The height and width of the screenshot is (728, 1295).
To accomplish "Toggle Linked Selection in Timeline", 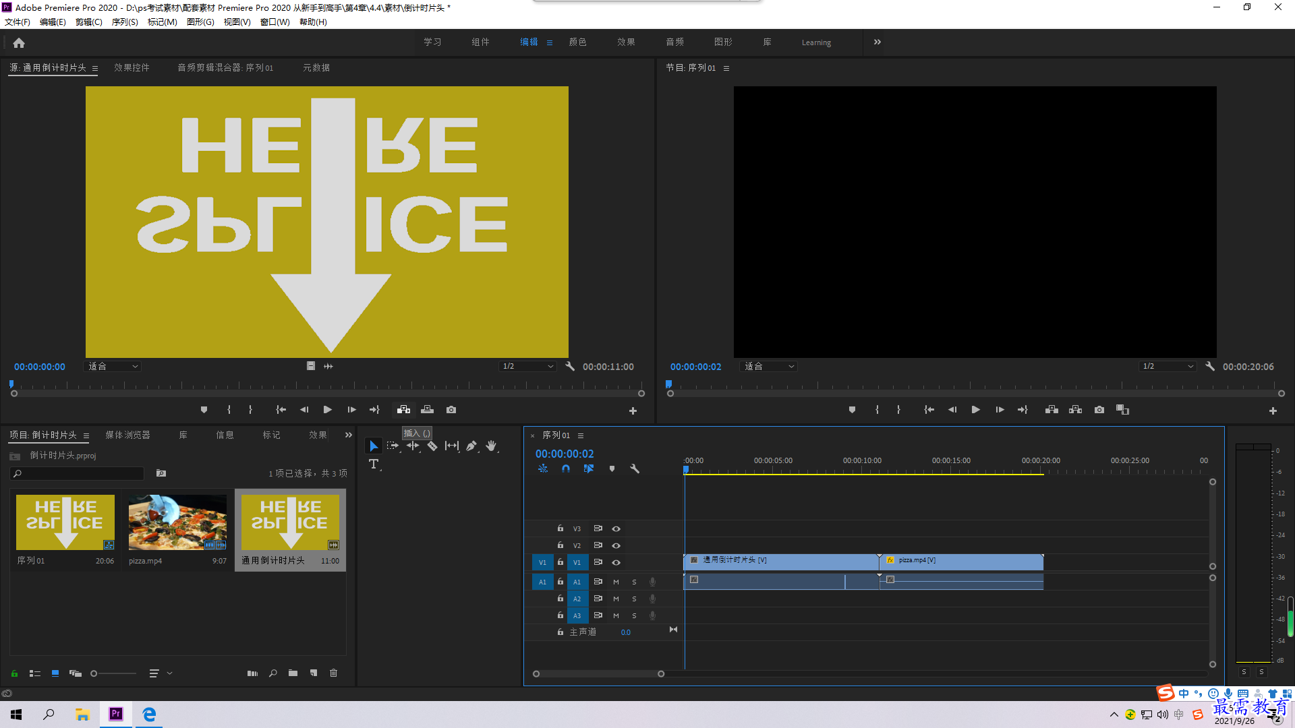I will coord(589,468).
